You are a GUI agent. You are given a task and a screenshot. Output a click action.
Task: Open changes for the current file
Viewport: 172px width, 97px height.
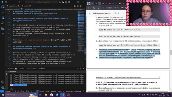pyautogui.click(x=75, y=6)
